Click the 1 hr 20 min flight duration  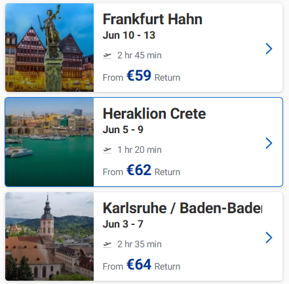coord(140,150)
